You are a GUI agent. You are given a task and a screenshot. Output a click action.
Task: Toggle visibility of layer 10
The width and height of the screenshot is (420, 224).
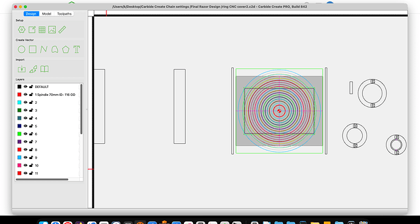[x=26, y=165]
